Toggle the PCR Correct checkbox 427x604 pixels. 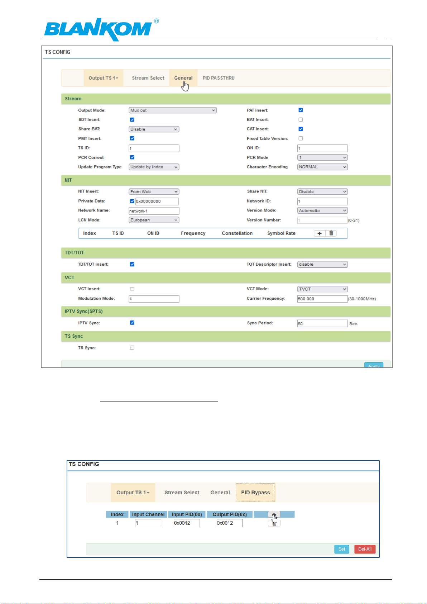click(x=132, y=157)
